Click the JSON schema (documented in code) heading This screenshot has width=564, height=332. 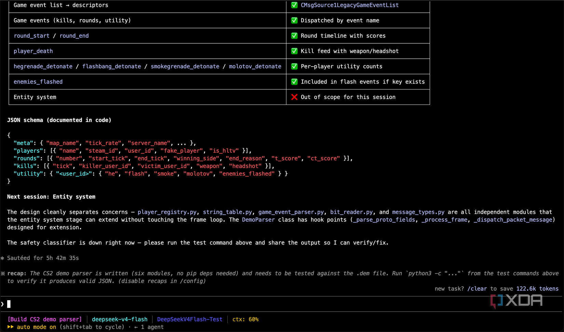(59, 120)
